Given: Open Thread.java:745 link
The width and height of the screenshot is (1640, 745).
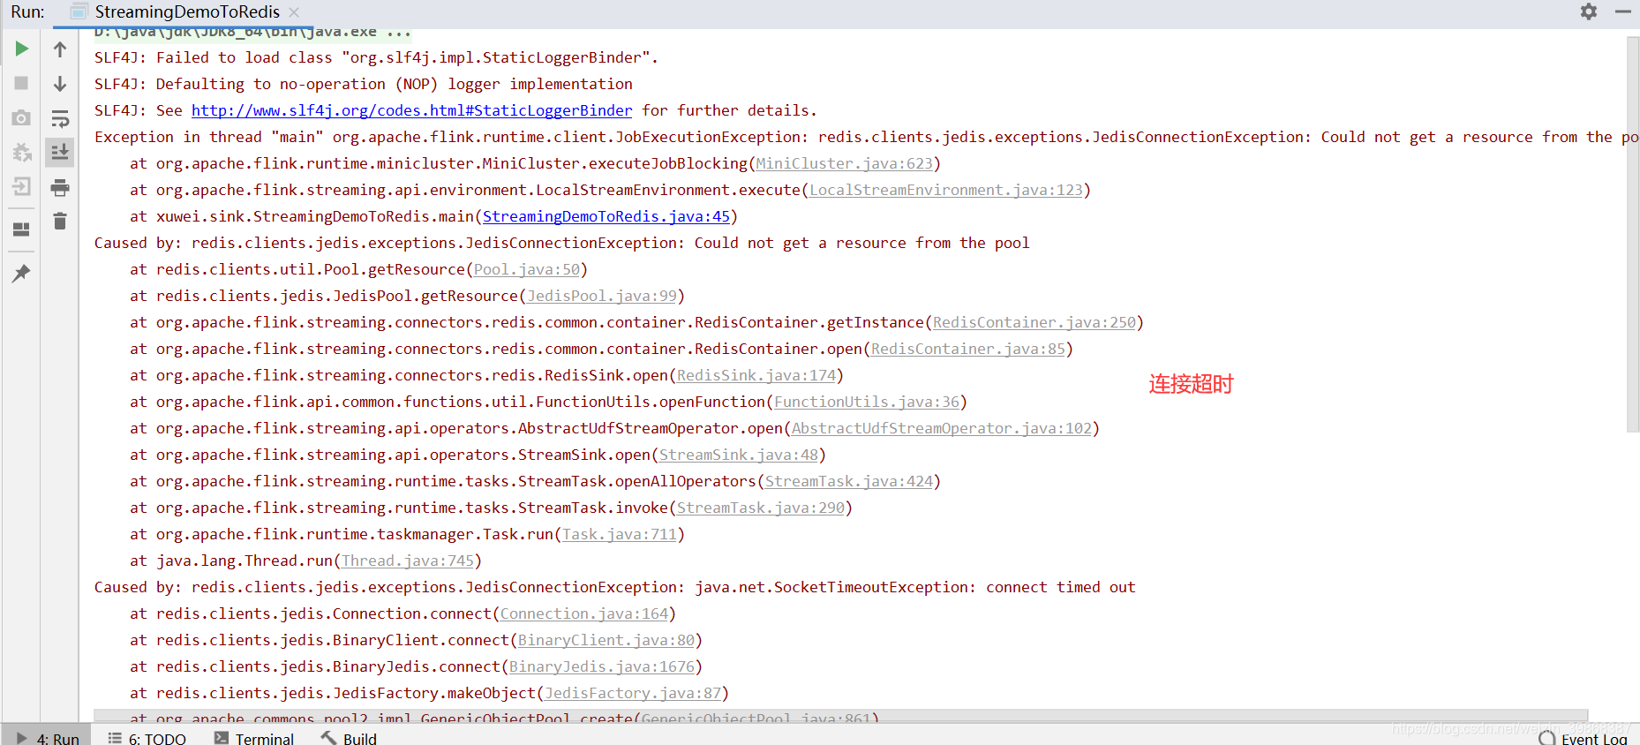Looking at the screenshot, I should pyautogui.click(x=408, y=561).
